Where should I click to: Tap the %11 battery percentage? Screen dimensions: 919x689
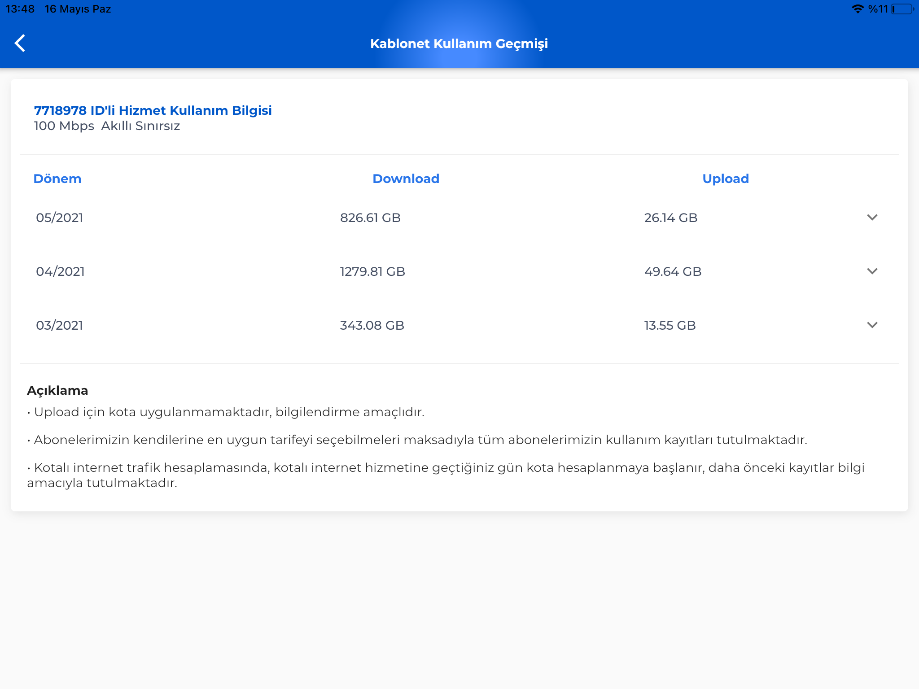coord(878,9)
